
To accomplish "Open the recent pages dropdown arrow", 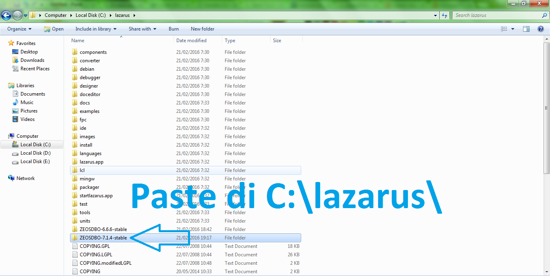I will pos(25,16).
